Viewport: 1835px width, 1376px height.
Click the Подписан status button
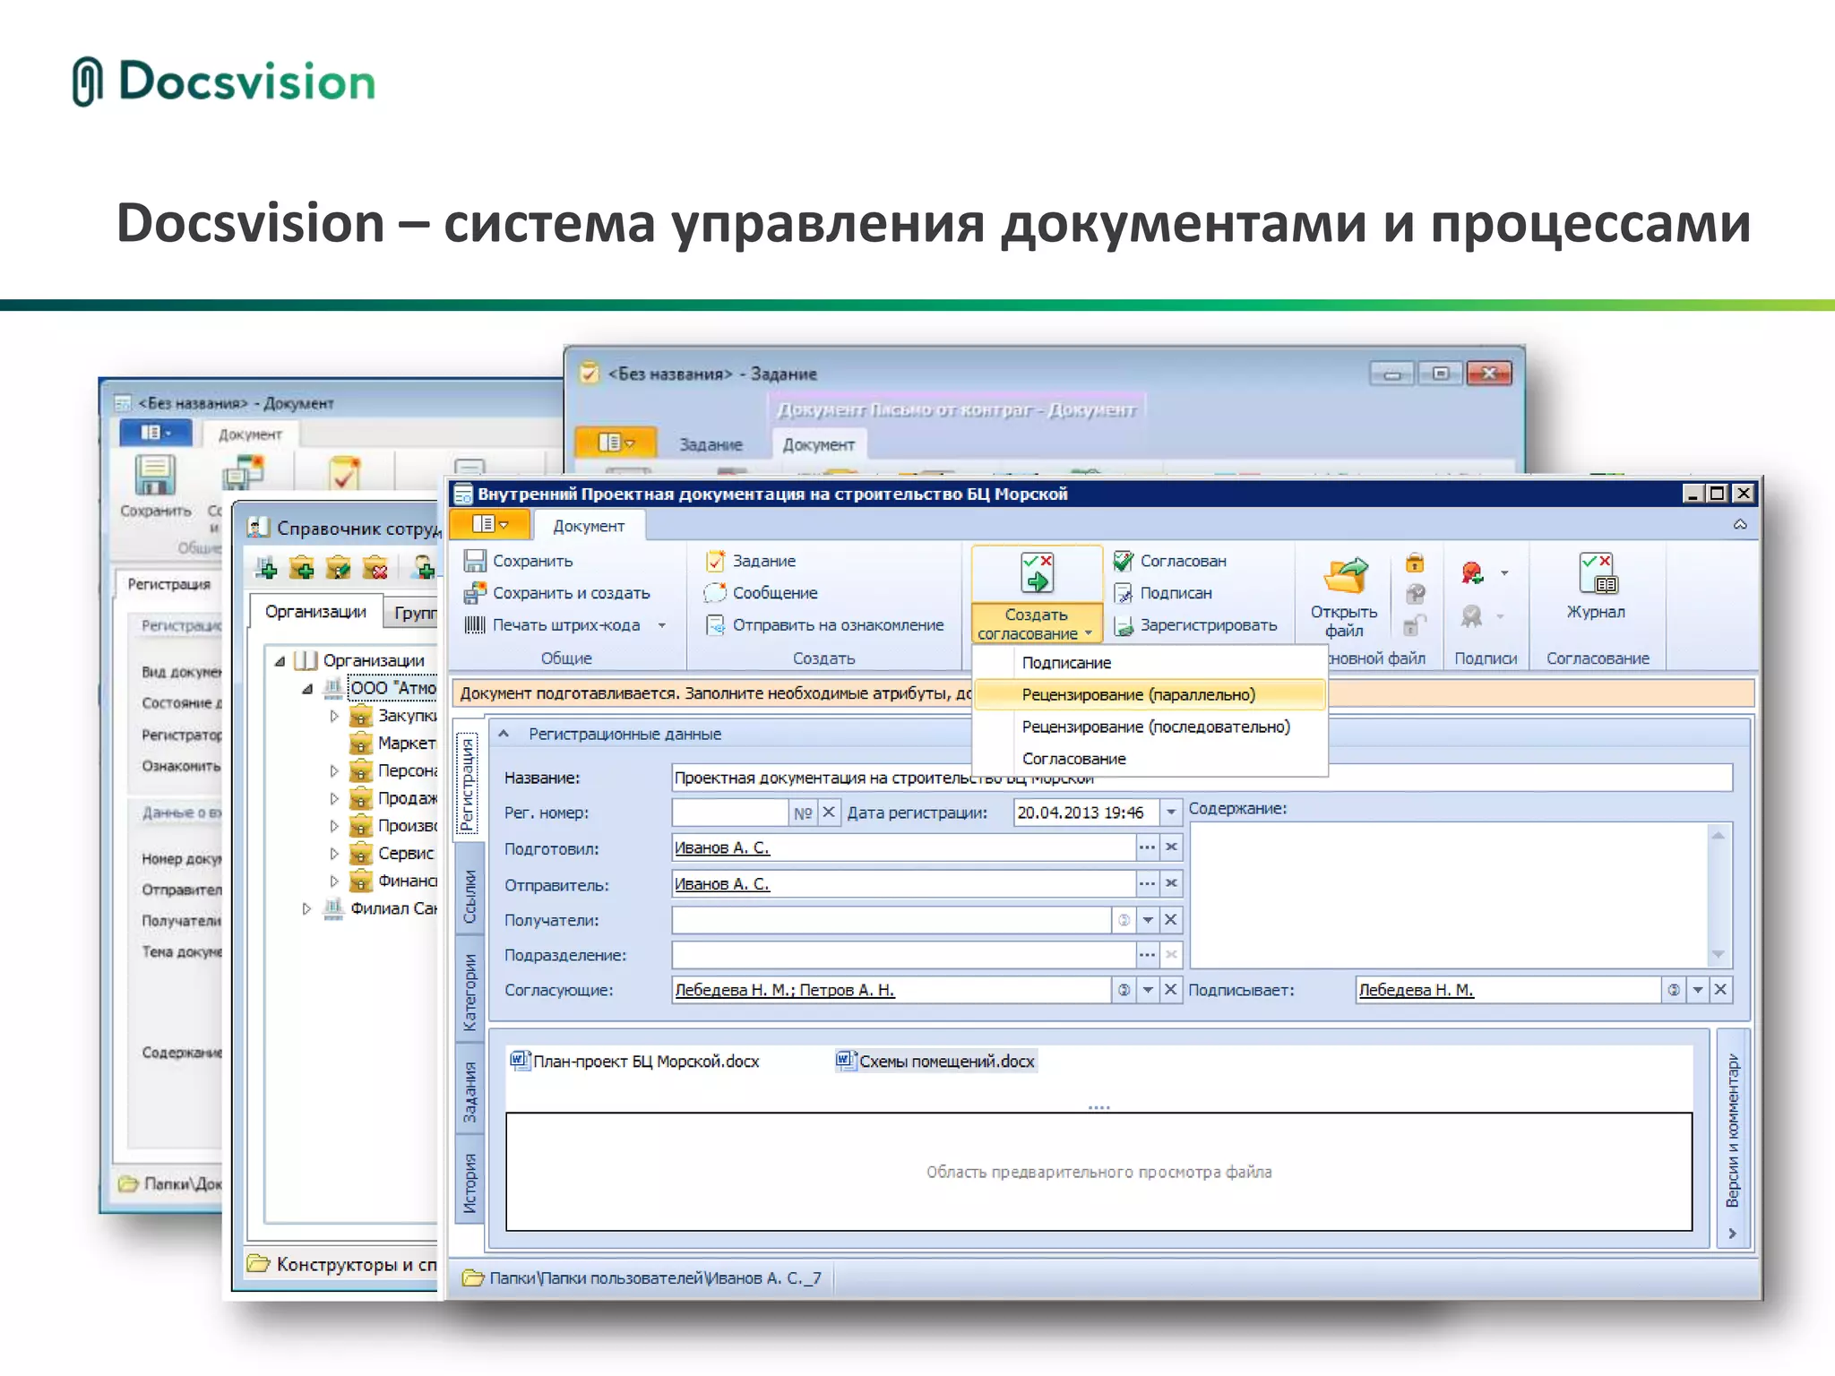(x=1163, y=593)
